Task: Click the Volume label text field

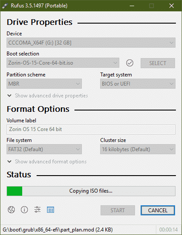Action: pyautogui.click(x=91, y=129)
